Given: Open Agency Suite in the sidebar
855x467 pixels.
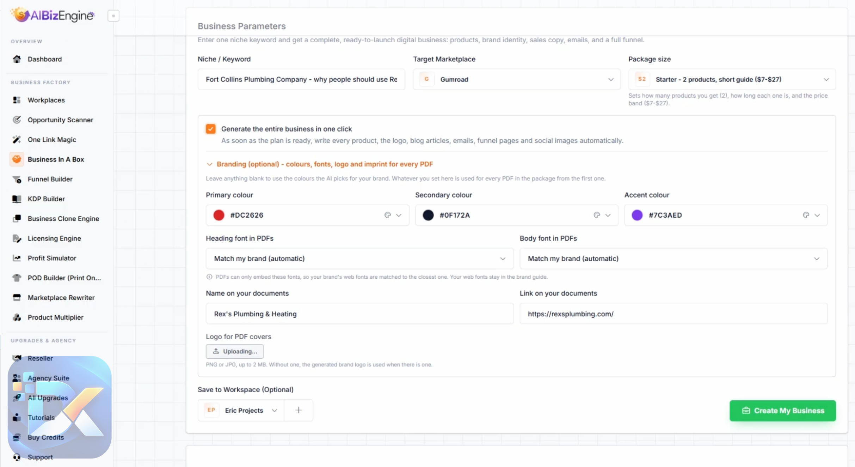Looking at the screenshot, I should coord(48,378).
